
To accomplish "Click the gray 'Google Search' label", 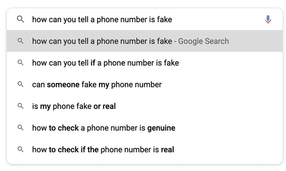I will coord(203,41).
